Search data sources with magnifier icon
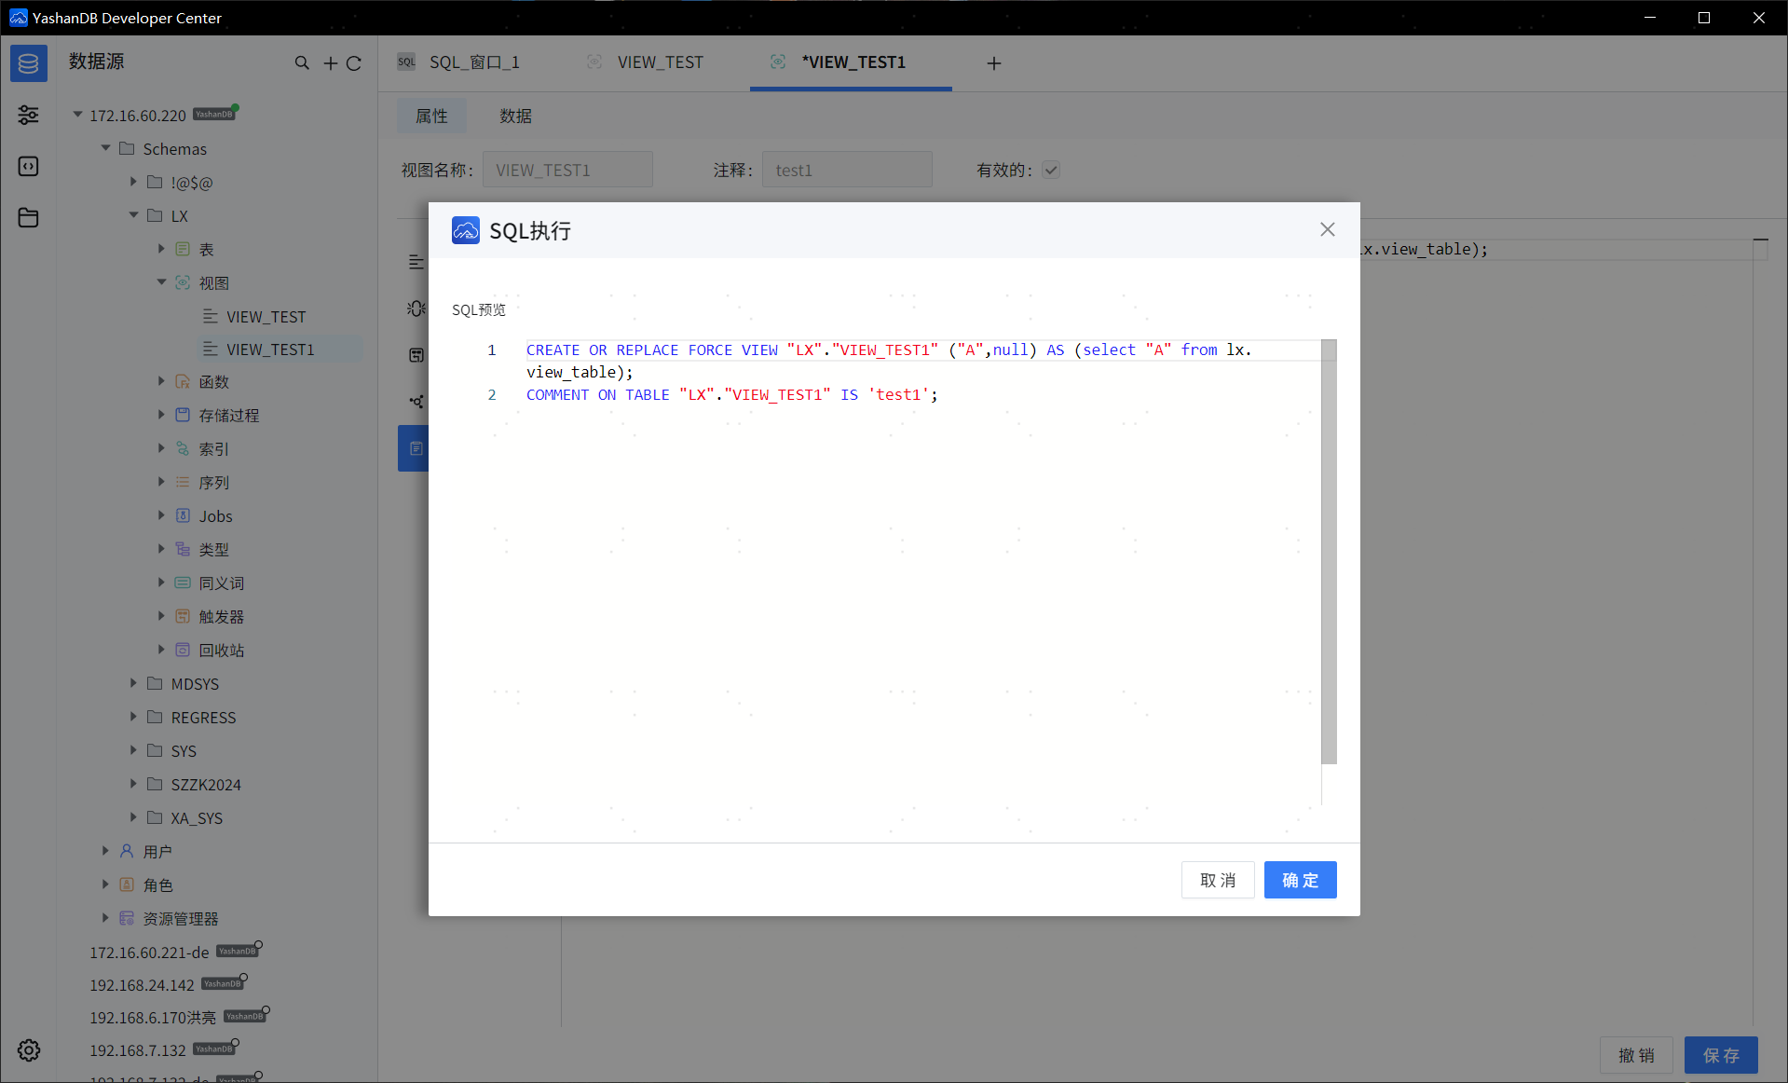Screen dimensions: 1788x1083 (x=302, y=62)
